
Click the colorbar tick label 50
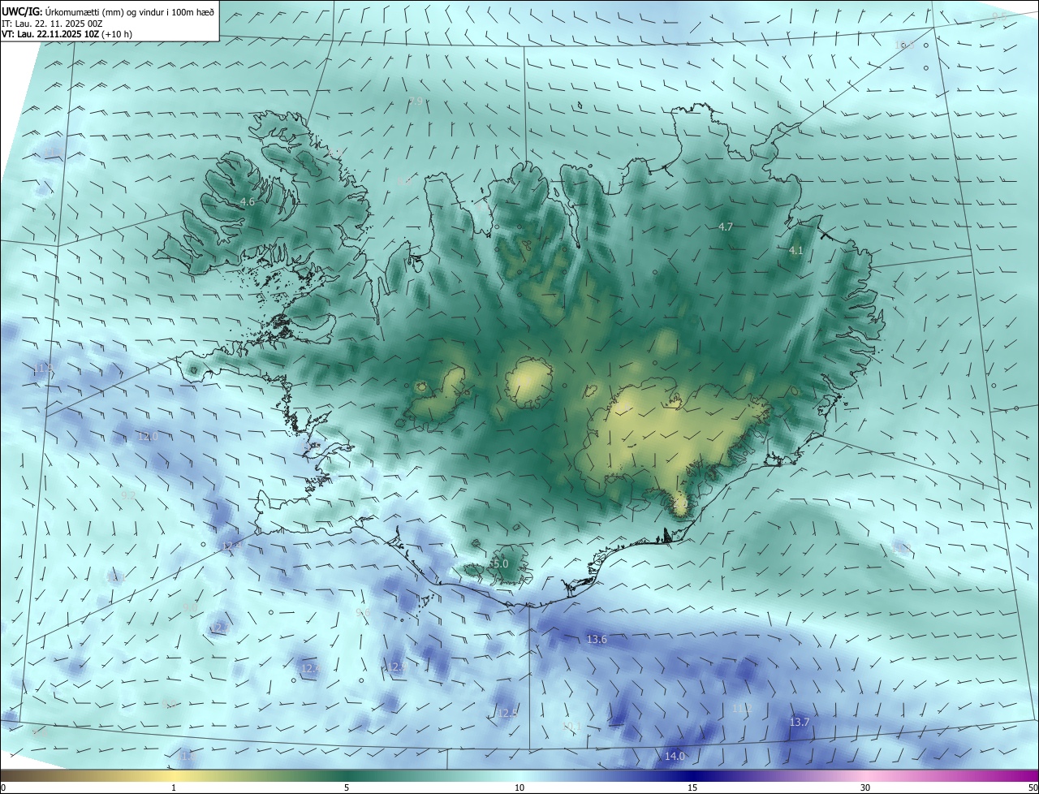click(x=1033, y=788)
